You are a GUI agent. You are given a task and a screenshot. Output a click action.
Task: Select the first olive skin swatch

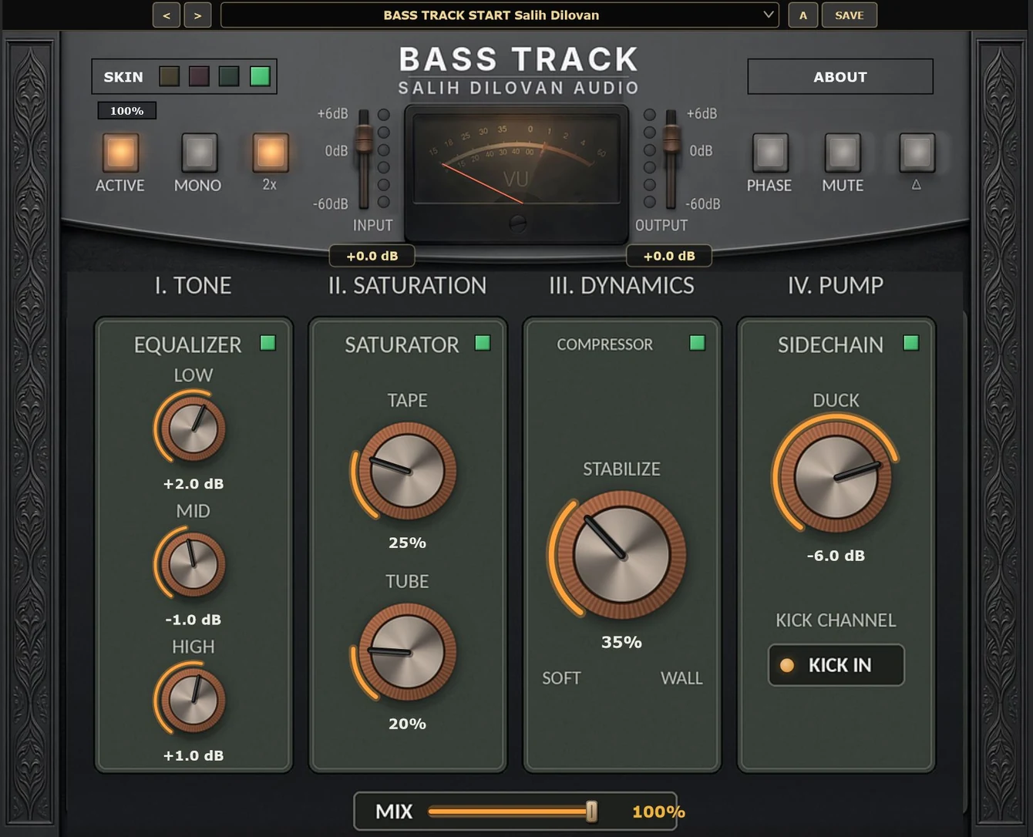[169, 76]
